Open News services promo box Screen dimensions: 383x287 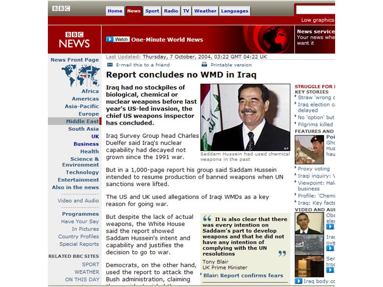315,39
